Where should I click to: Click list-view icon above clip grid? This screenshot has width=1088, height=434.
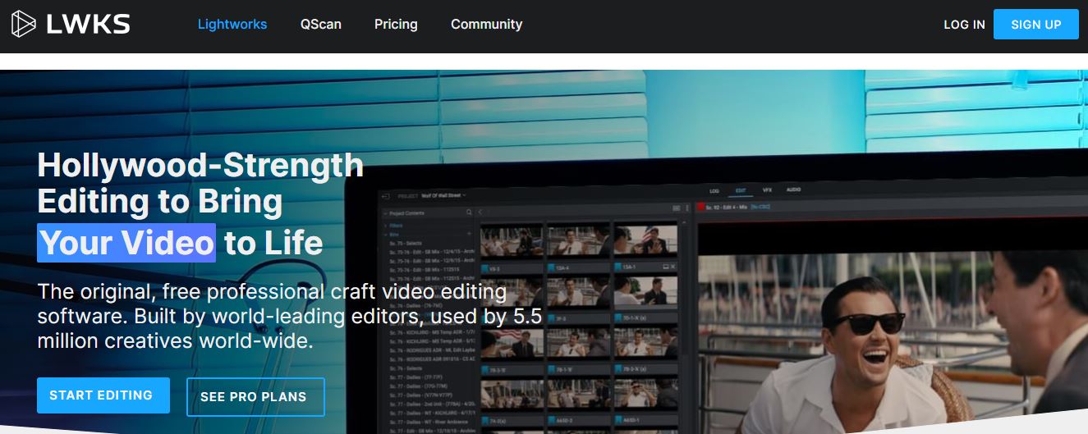point(677,208)
